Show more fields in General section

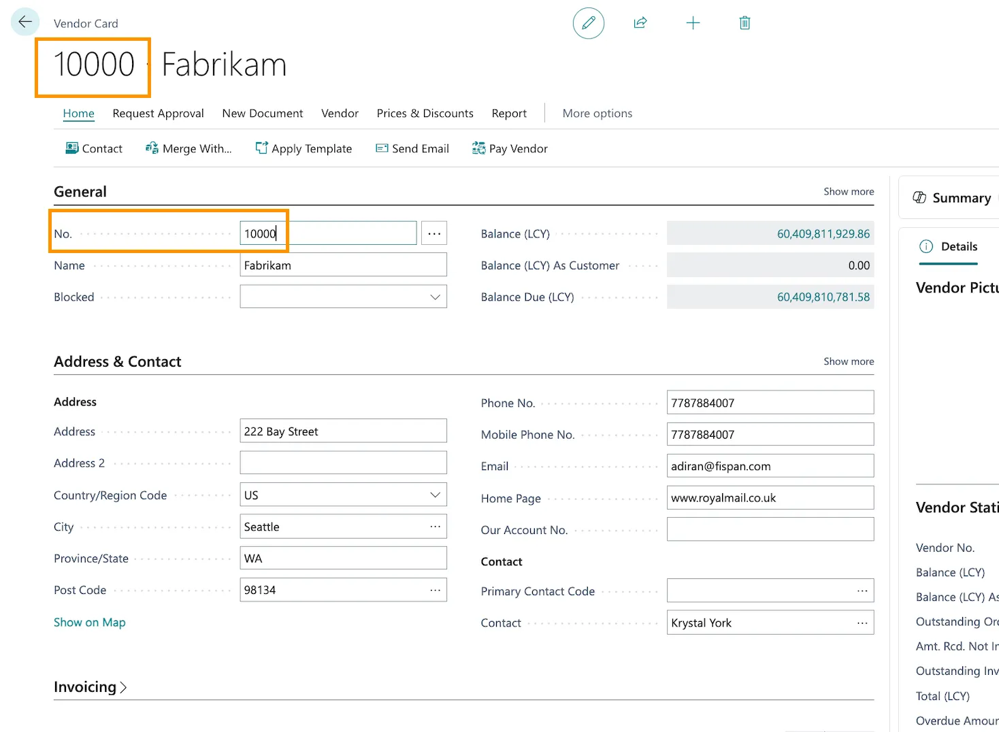(x=849, y=192)
